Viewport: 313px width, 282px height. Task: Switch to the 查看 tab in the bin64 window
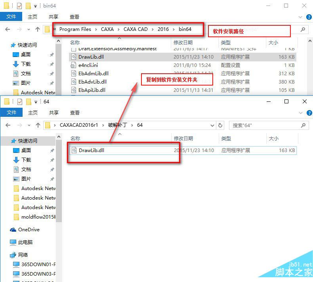coord(74,17)
